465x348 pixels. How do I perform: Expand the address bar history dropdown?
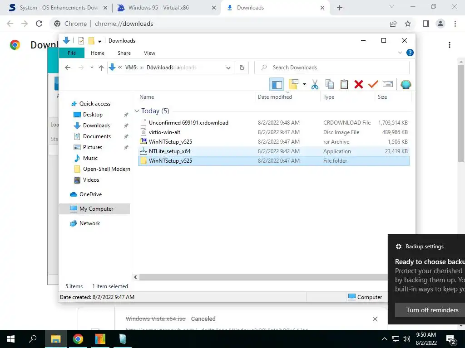click(x=228, y=68)
